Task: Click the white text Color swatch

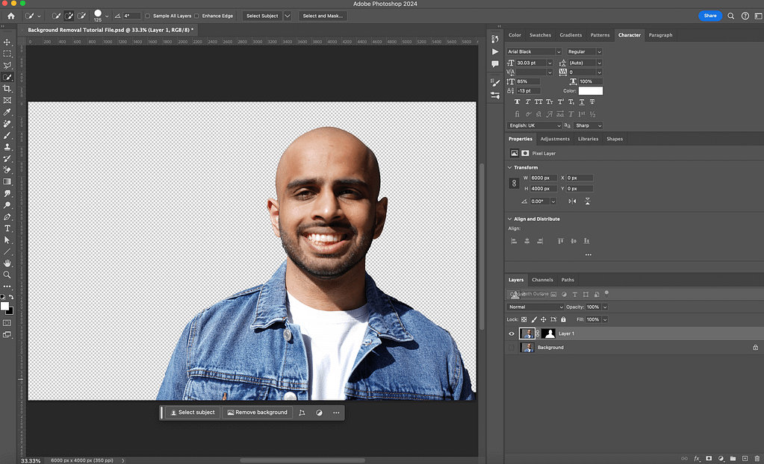Action: point(590,91)
